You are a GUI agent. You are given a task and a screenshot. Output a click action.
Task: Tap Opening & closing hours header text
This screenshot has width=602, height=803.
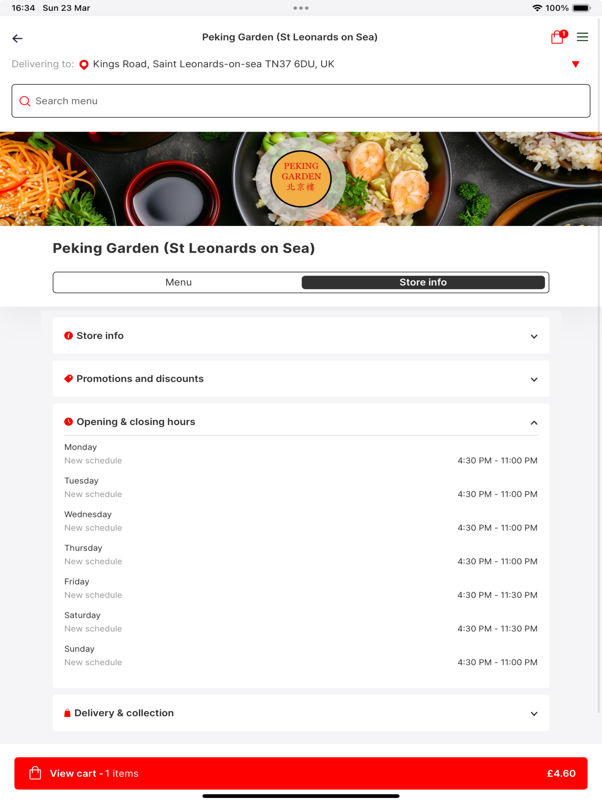tap(136, 422)
